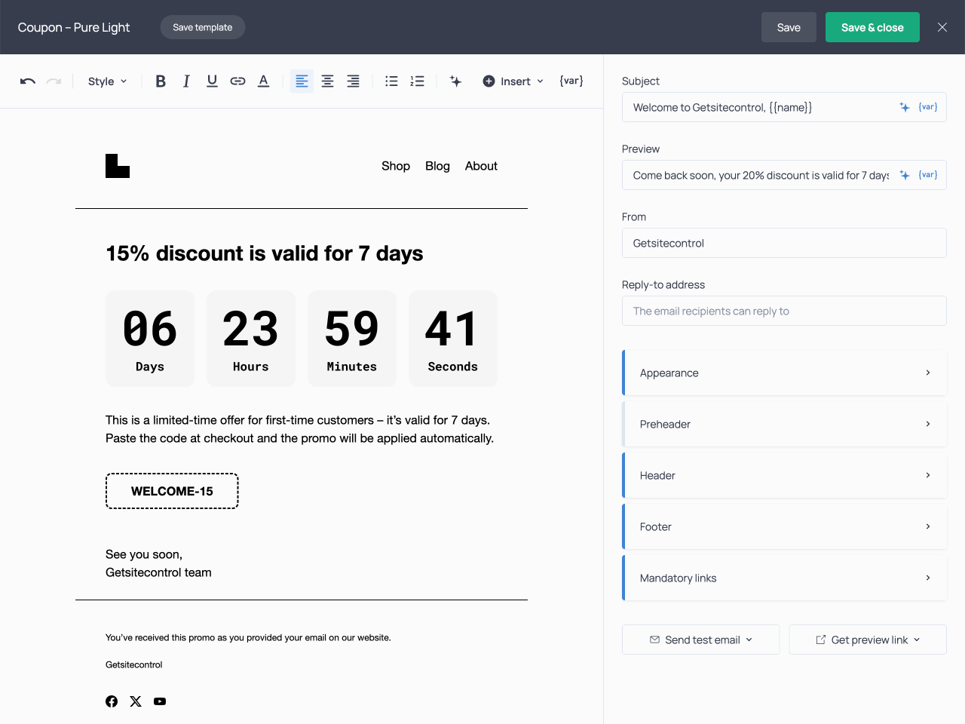Image resolution: width=965 pixels, height=724 pixels.
Task: Insert a hyperlink using the link icon
Action: pos(237,81)
